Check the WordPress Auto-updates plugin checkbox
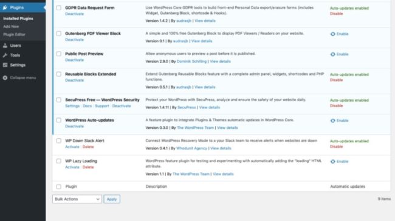The image size is (395, 221). [x=59, y=120]
